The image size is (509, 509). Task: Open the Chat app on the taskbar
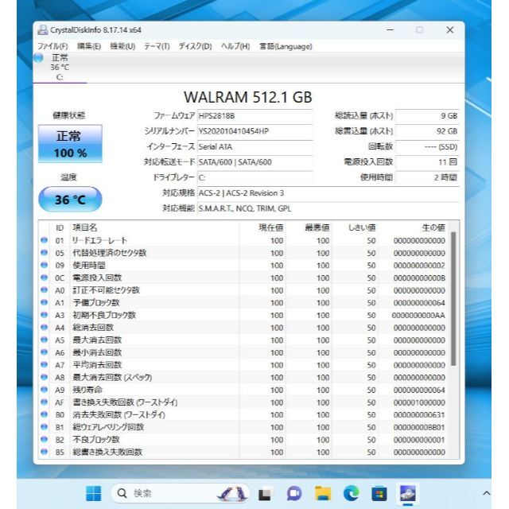point(294,494)
